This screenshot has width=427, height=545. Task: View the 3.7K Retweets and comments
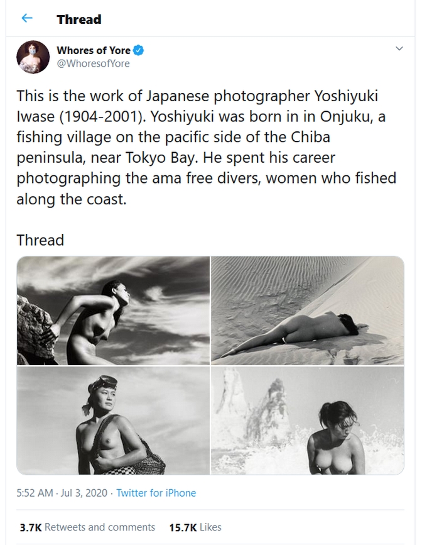87,527
